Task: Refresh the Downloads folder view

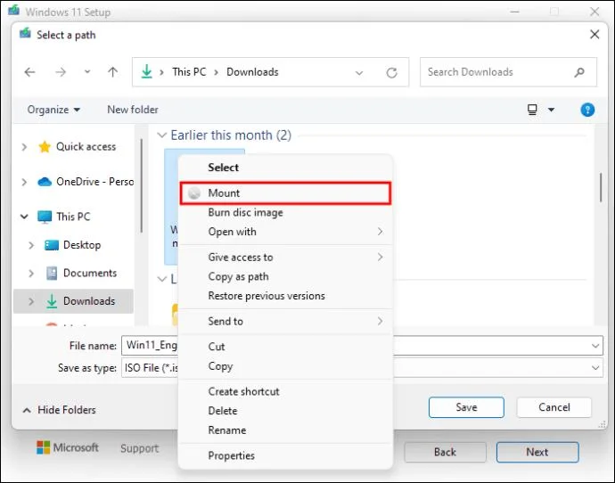Action: 391,72
